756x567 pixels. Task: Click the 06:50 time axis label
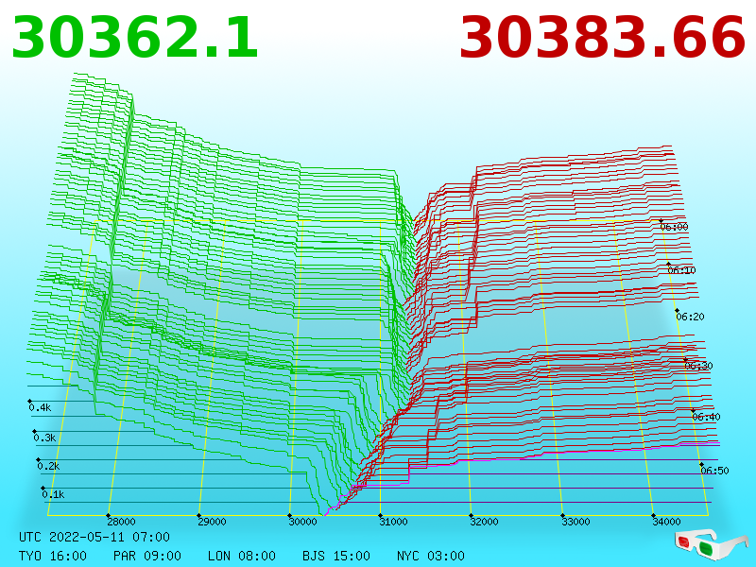tap(714, 471)
